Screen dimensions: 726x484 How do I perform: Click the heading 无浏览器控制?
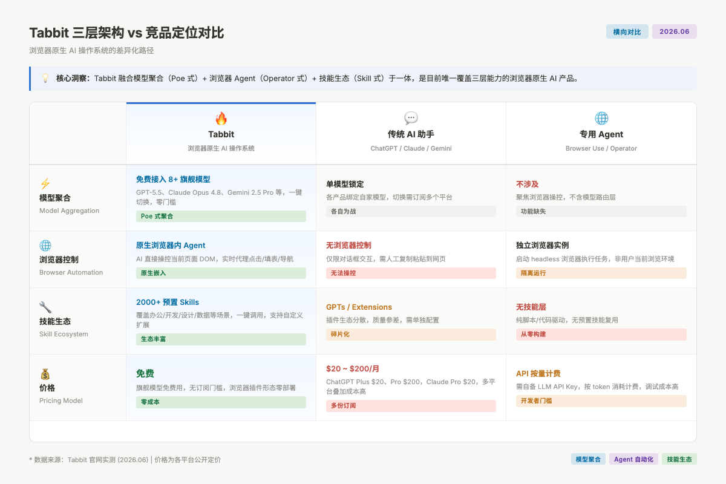[348, 246]
